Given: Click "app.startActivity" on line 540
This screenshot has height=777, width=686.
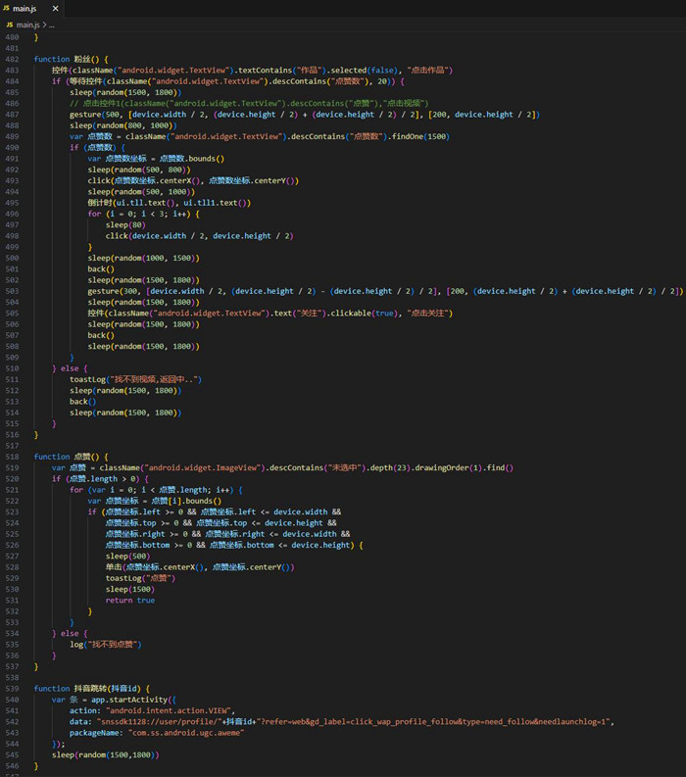Looking at the screenshot, I should coord(129,700).
